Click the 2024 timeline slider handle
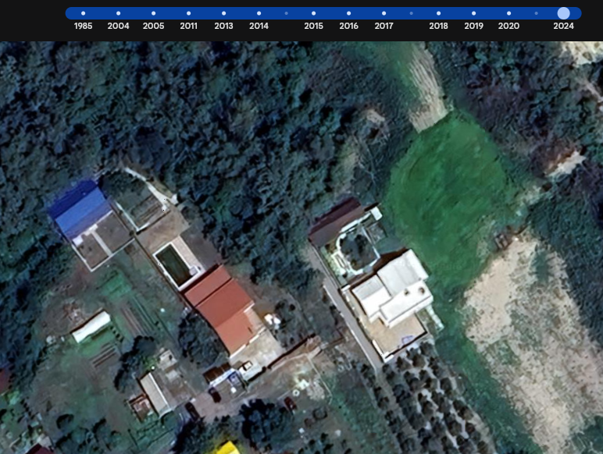The height and width of the screenshot is (454, 603). tap(563, 13)
